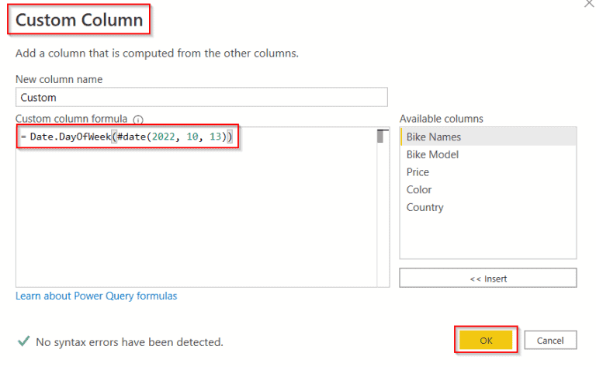This screenshot has width=596, height=367.
Task: Click the formula editor scrollbar thumb
Action: tap(380, 137)
